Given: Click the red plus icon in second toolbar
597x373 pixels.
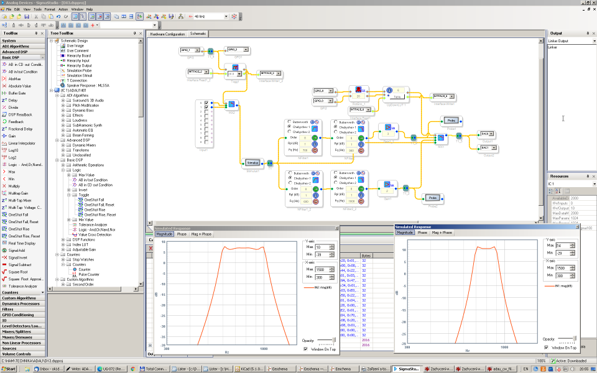Looking at the screenshot, I should coord(93,25).
